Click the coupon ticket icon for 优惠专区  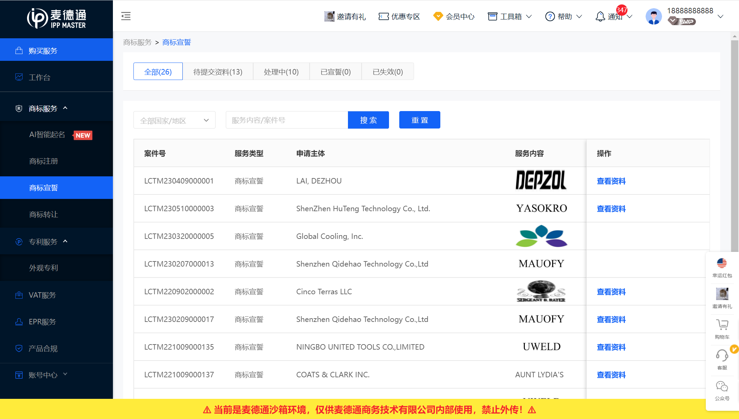pos(384,16)
